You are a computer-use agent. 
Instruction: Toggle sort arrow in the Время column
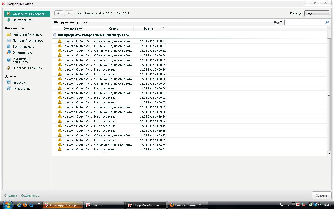coord(164,28)
